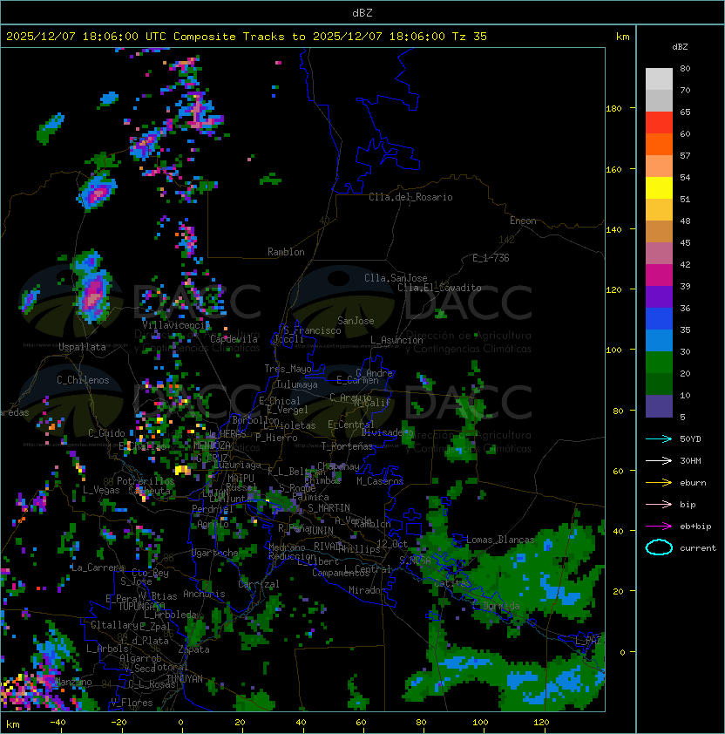Click the cyan 50YD arrow in legend

tap(659, 438)
